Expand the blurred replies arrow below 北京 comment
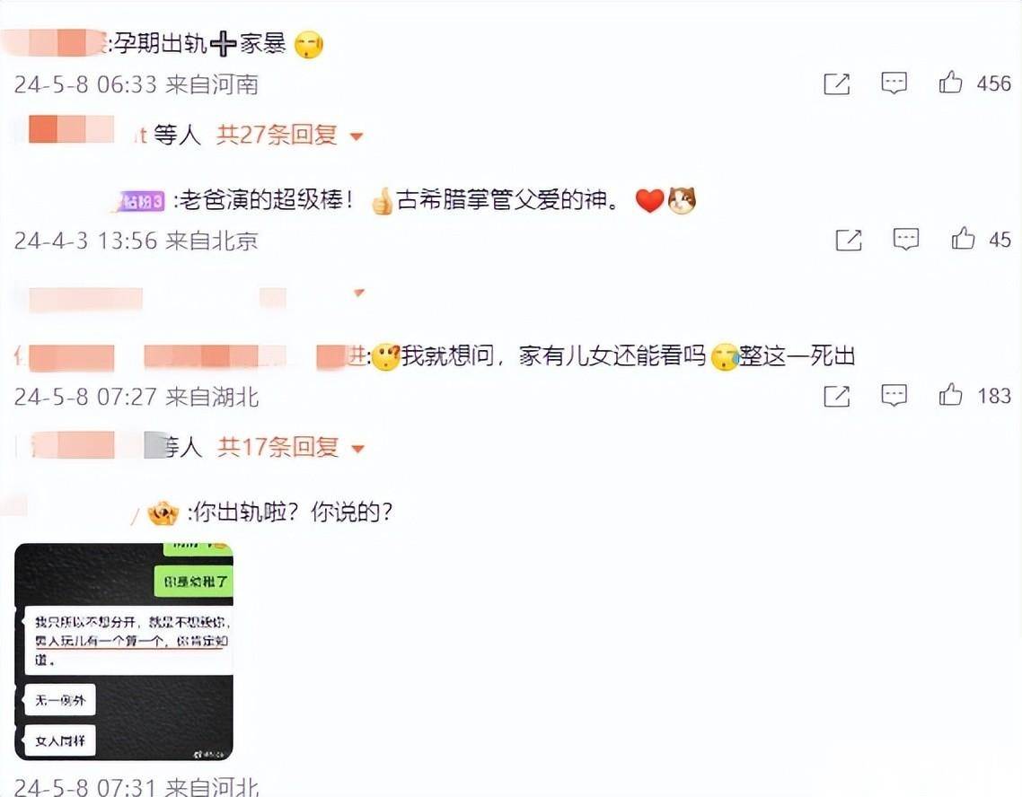 tap(358, 293)
